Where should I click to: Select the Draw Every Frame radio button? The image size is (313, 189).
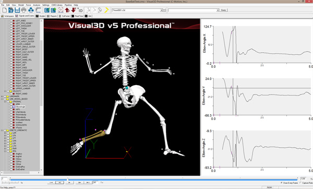tap(282, 183)
